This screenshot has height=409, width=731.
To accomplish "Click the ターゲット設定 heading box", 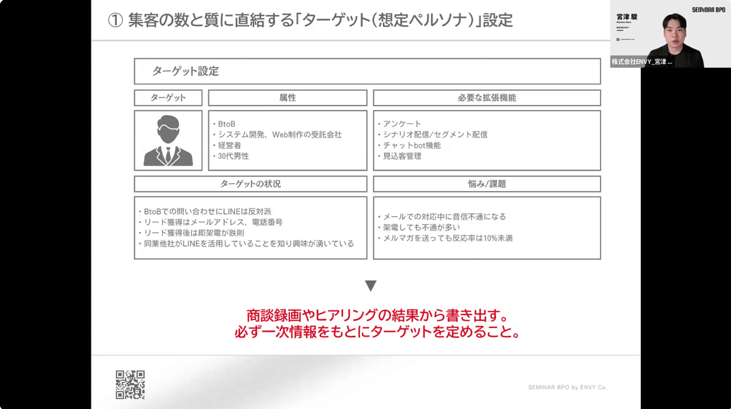I will pos(367,71).
